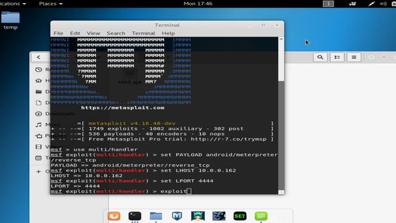Open the View menu in Terminal

pyautogui.click(x=93, y=33)
